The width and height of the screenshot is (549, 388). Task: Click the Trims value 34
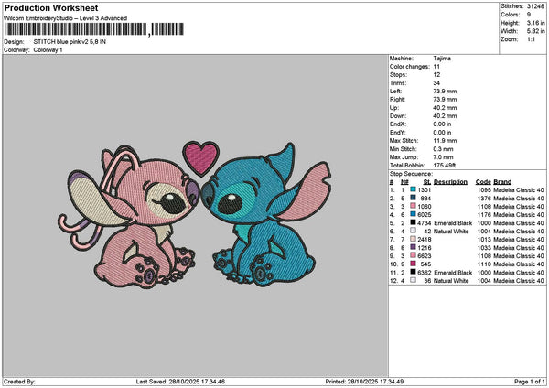(436, 83)
